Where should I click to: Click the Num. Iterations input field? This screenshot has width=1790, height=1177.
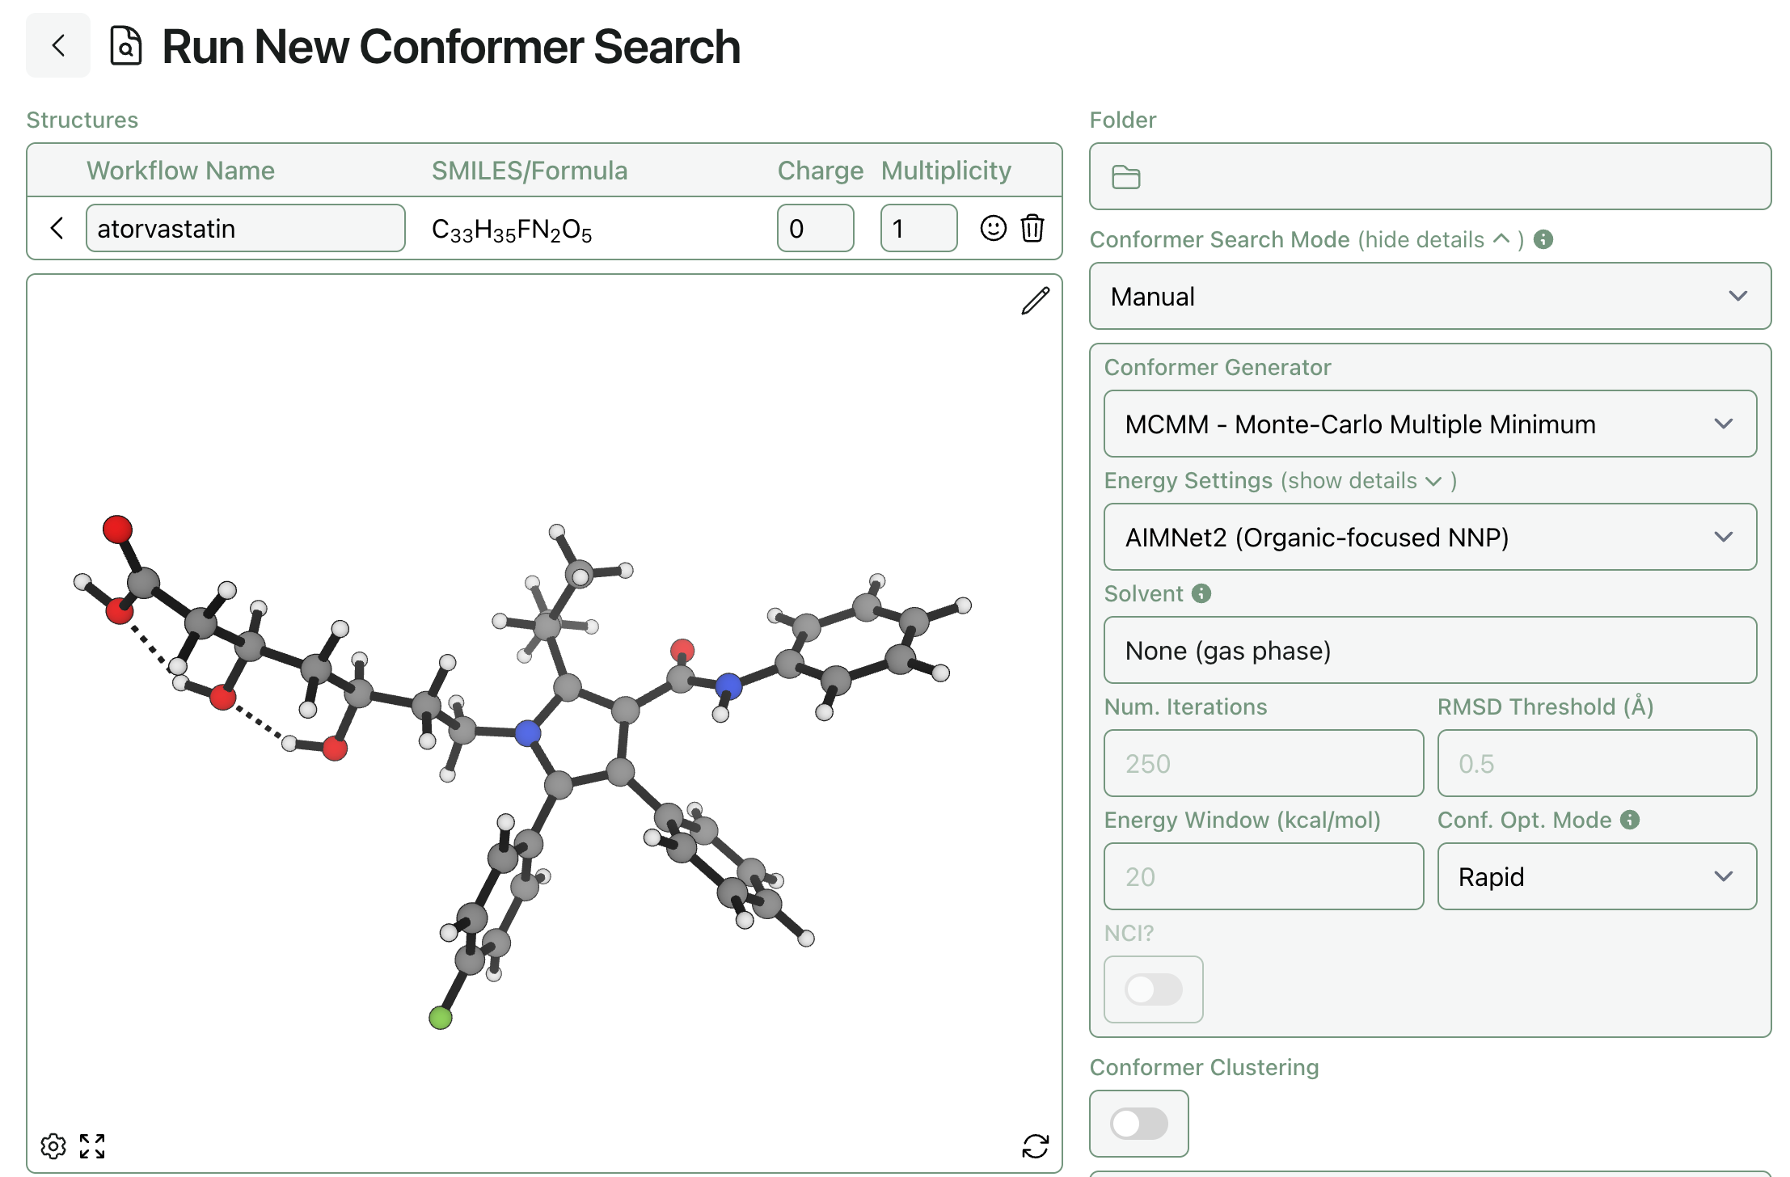coord(1263,764)
